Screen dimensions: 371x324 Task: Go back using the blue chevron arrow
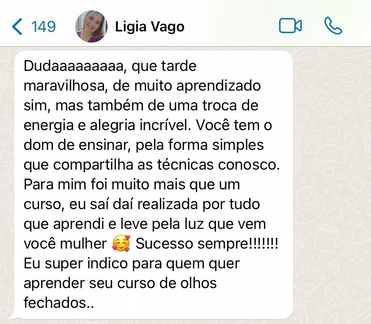coord(17,26)
